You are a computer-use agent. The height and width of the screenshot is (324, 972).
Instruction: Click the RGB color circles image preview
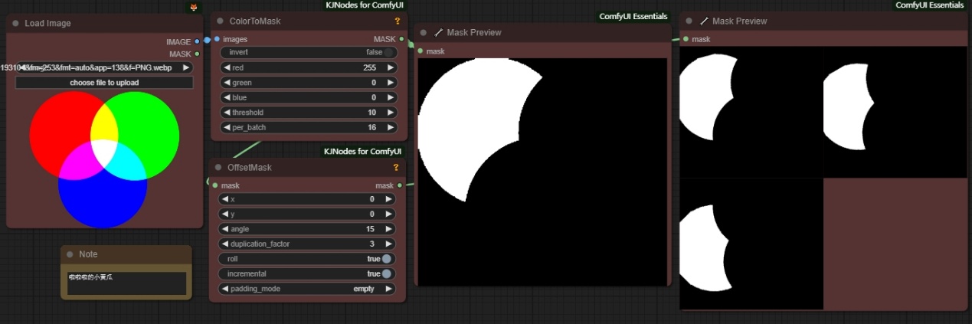click(104, 159)
